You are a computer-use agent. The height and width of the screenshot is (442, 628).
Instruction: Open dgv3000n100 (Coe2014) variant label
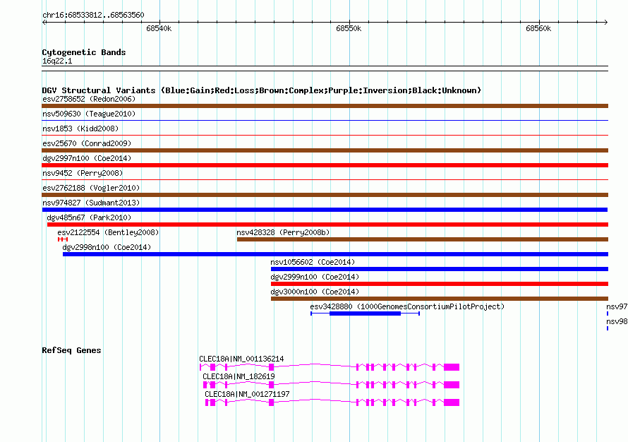[x=315, y=292]
